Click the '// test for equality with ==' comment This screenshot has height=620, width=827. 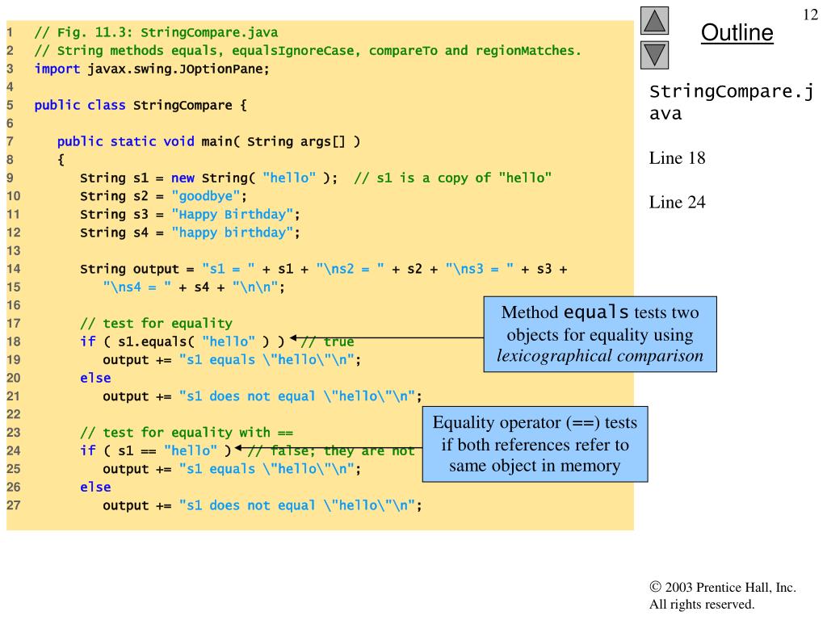click(x=187, y=433)
